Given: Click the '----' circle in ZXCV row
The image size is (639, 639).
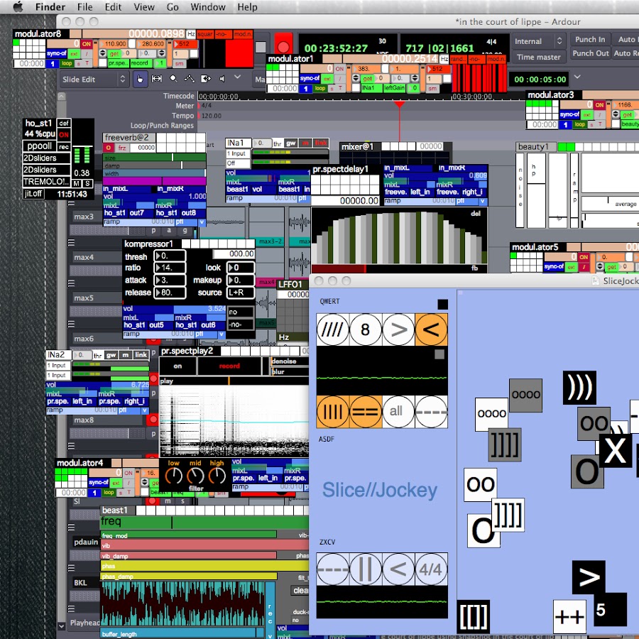Looking at the screenshot, I should point(332,569).
